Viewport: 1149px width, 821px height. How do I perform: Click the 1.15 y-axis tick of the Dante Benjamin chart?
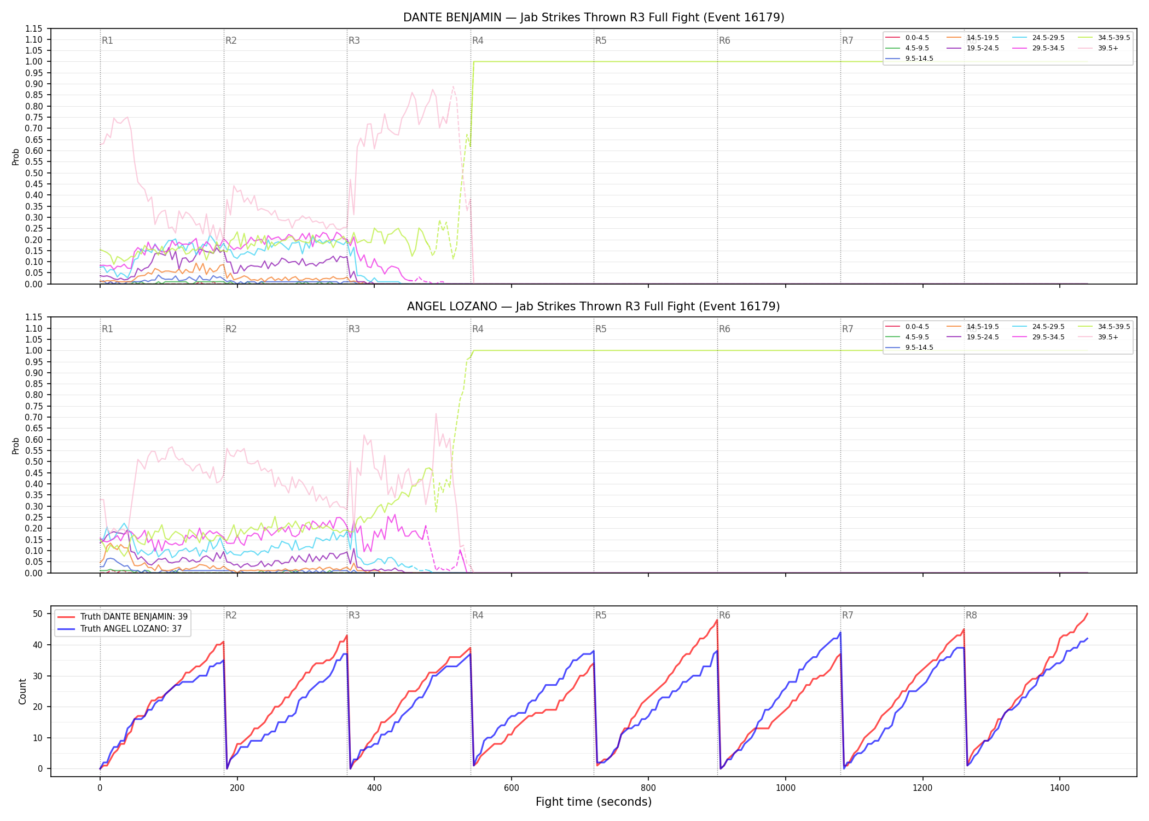[33, 28]
